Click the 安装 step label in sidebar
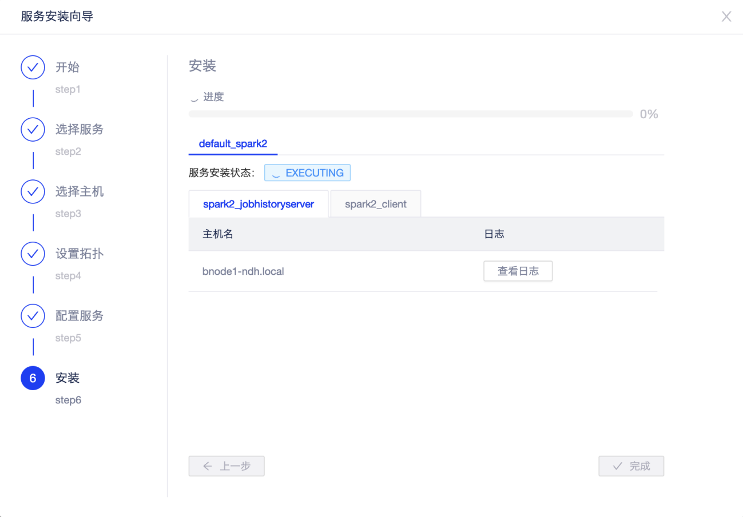The image size is (743, 517). tap(67, 378)
